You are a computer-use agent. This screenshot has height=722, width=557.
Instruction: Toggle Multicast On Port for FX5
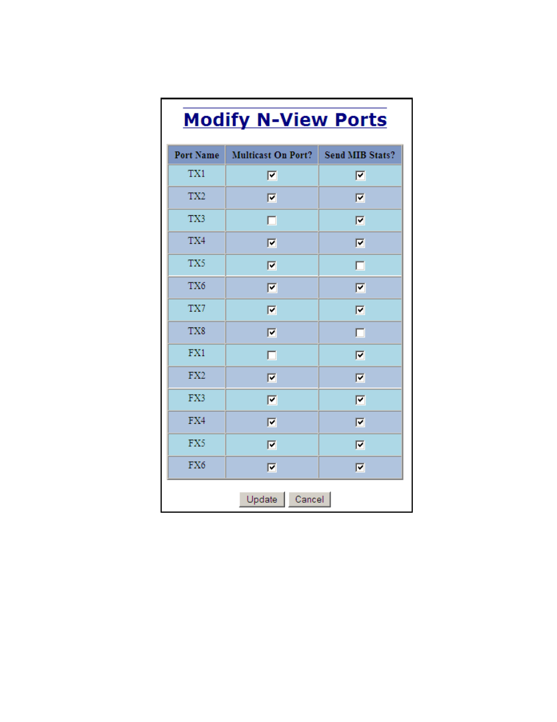click(271, 445)
